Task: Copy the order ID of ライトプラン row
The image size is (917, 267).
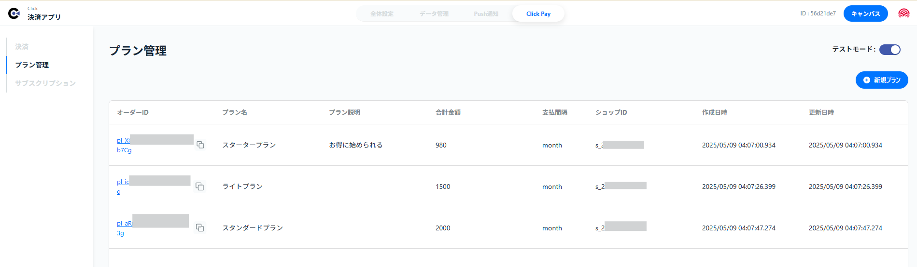Action: (x=199, y=187)
